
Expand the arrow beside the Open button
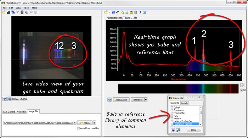(95, 123)
